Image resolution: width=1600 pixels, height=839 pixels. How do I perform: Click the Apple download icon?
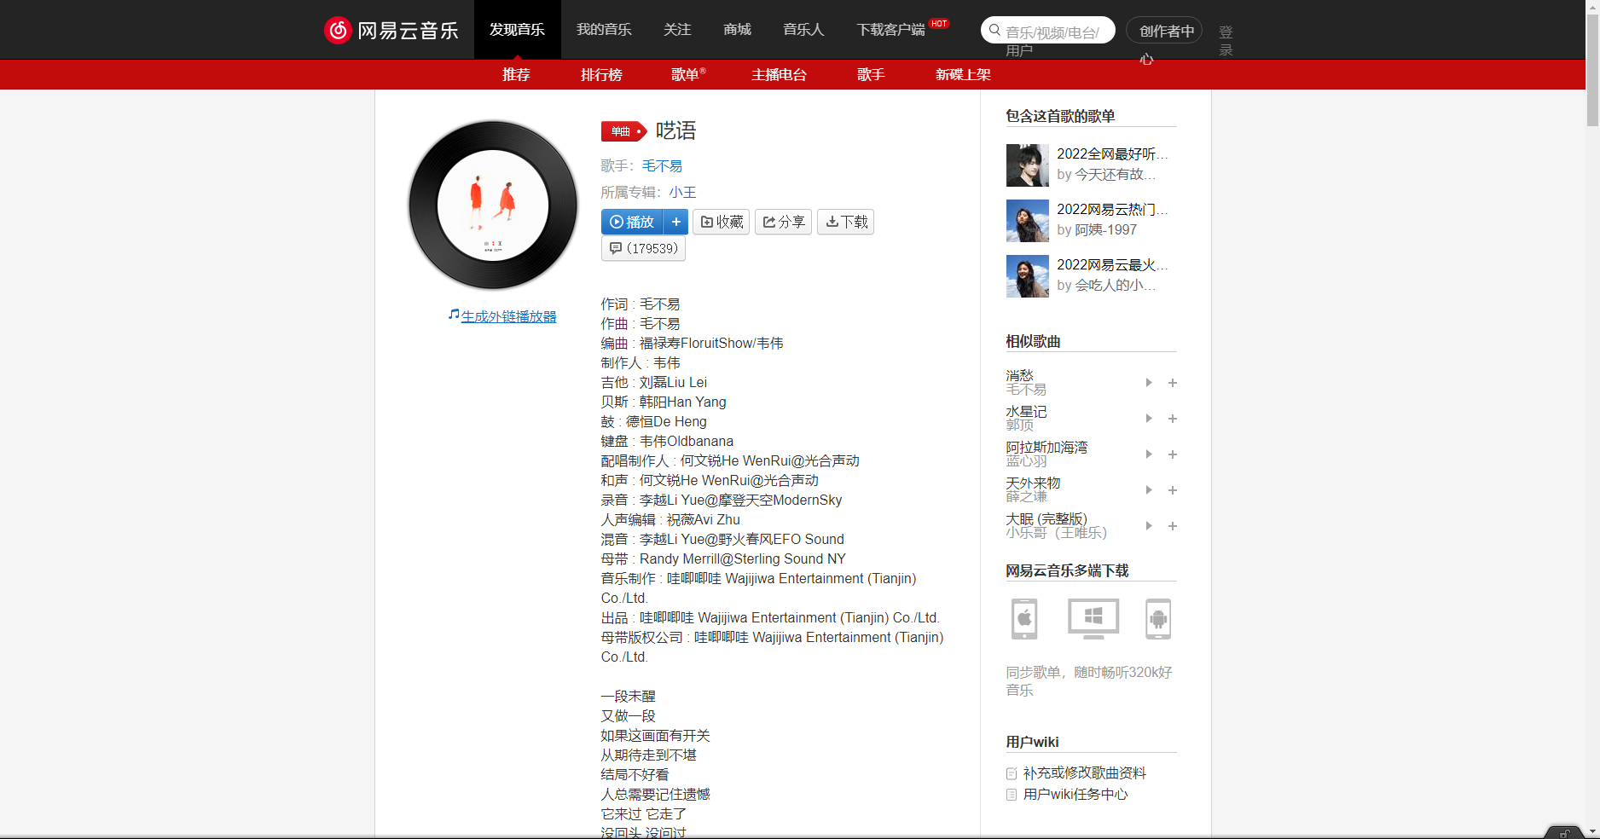point(1024,619)
